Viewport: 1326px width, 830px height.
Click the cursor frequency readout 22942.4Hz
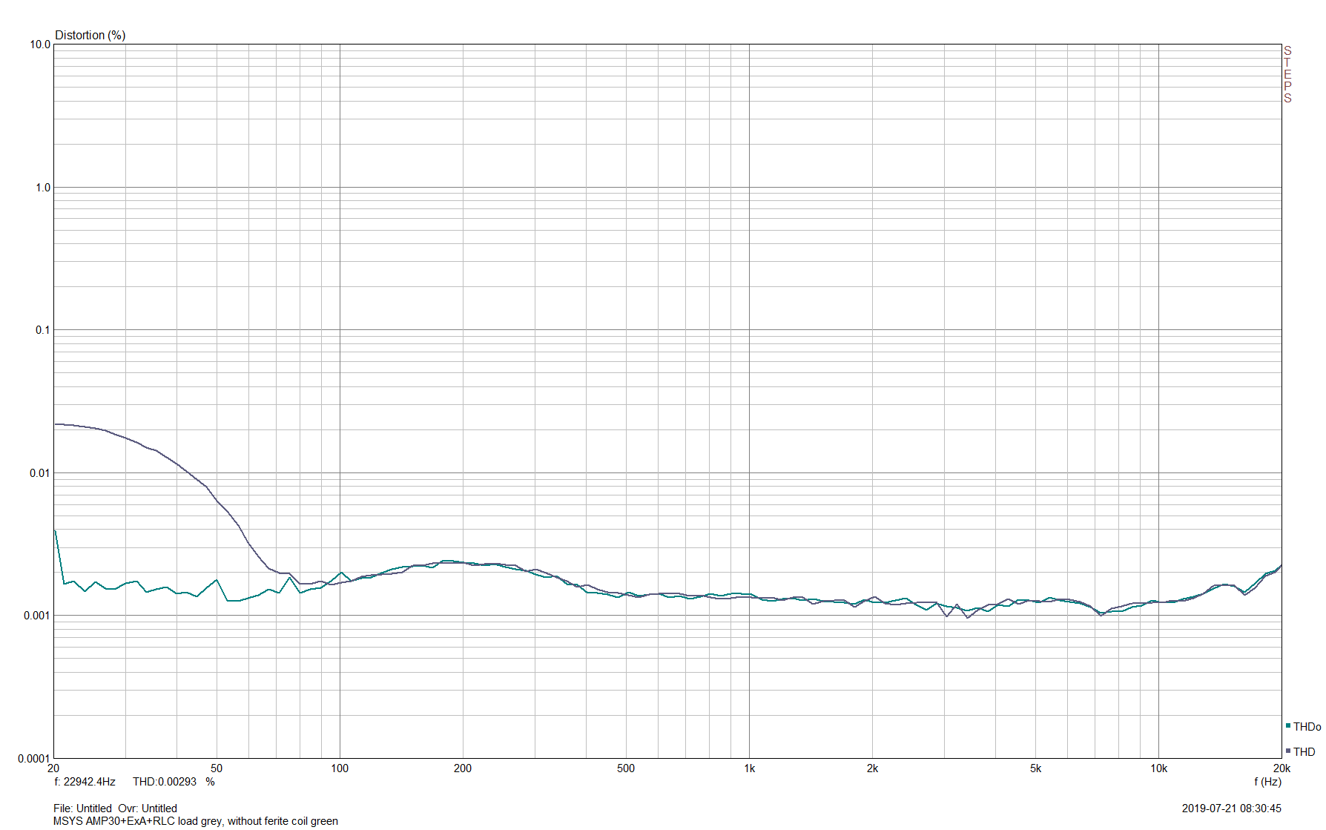[x=85, y=782]
